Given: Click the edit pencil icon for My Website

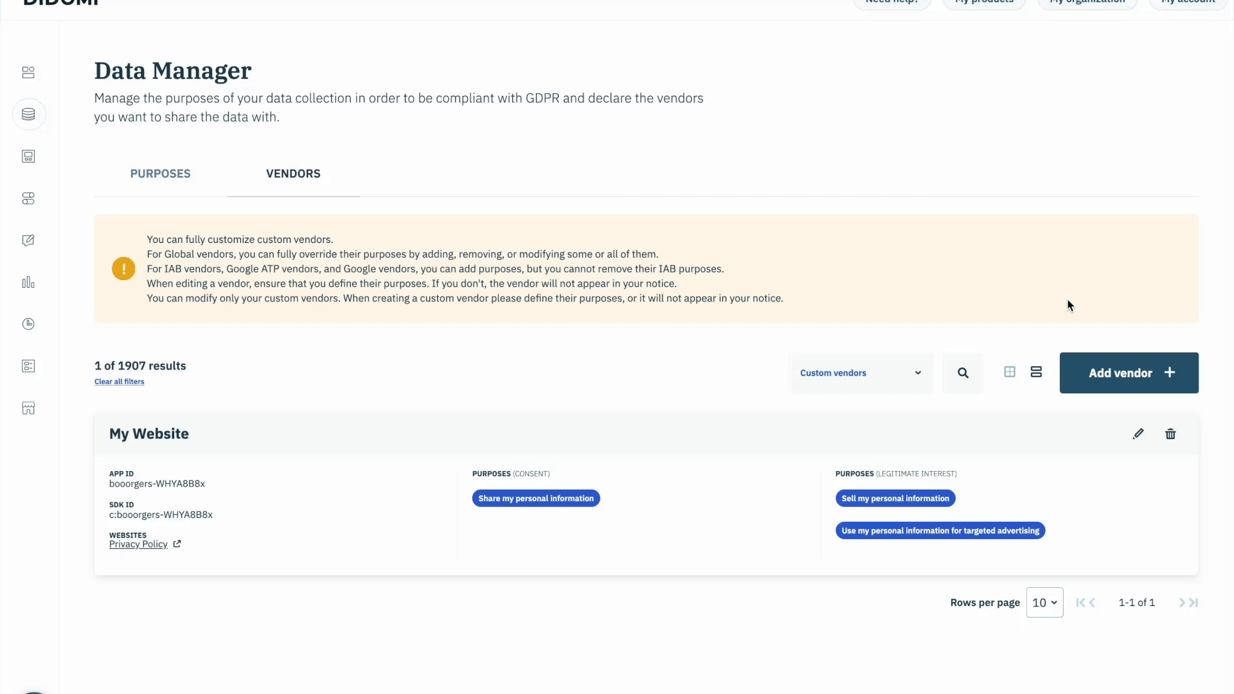Looking at the screenshot, I should 1139,433.
